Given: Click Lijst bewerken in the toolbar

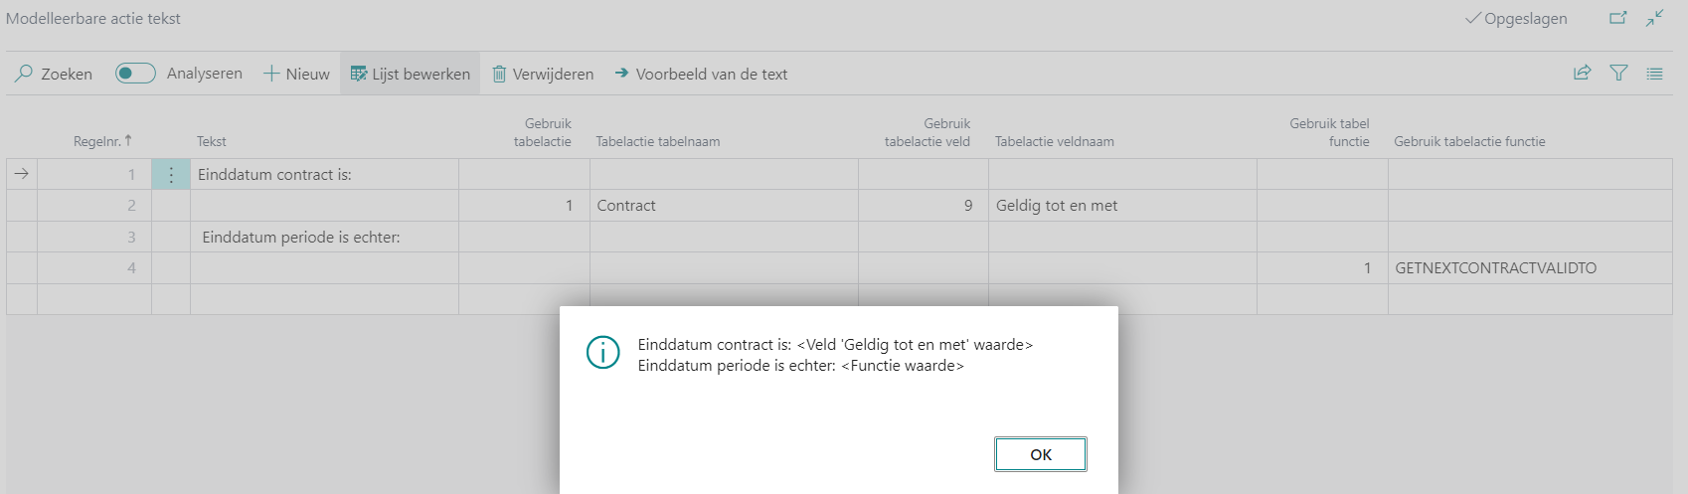Looking at the screenshot, I should tap(411, 74).
